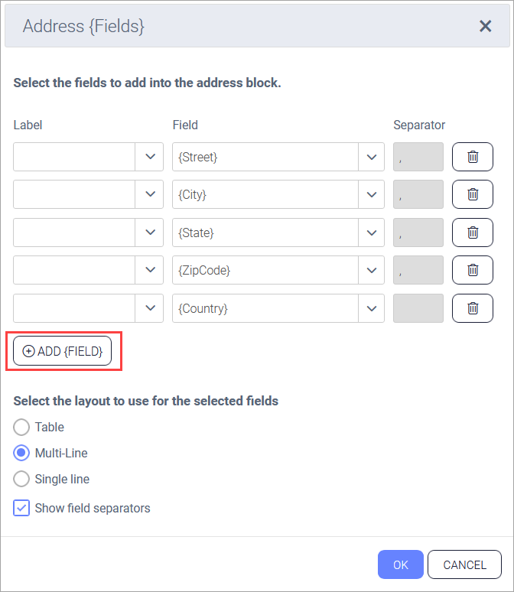Open the label dropdown for Street row
Image resolution: width=514 pixels, height=592 pixels.
149,157
